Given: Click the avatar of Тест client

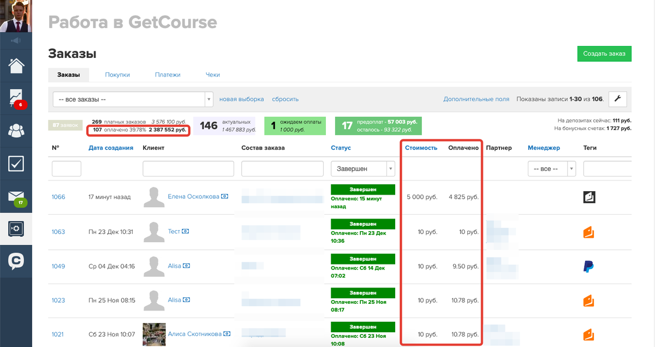Looking at the screenshot, I should tap(154, 232).
